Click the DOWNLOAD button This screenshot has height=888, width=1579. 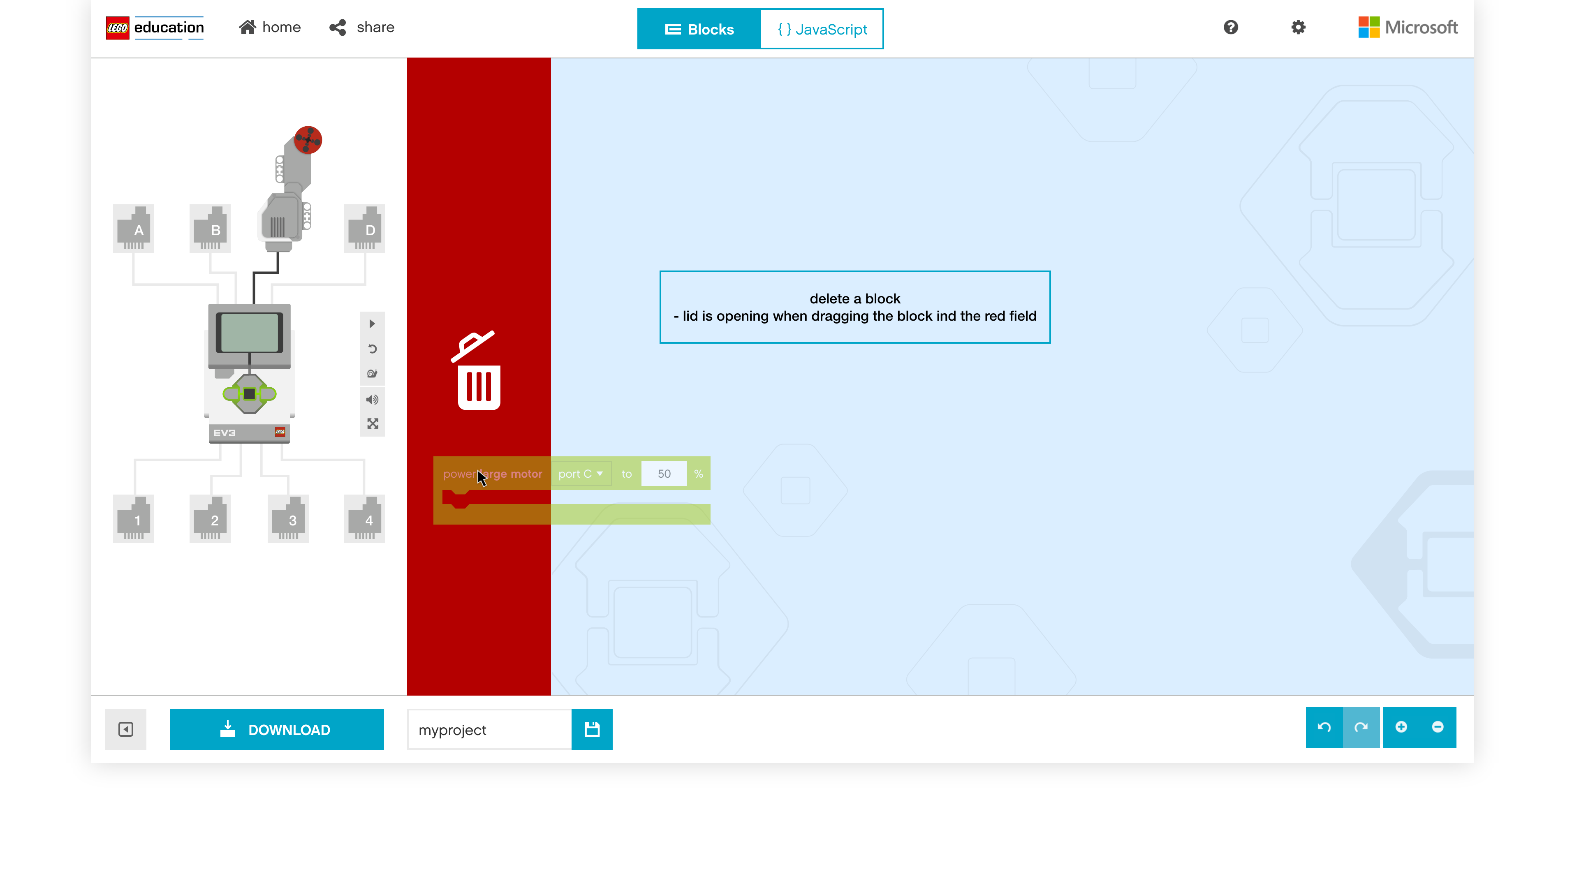pyautogui.click(x=277, y=729)
